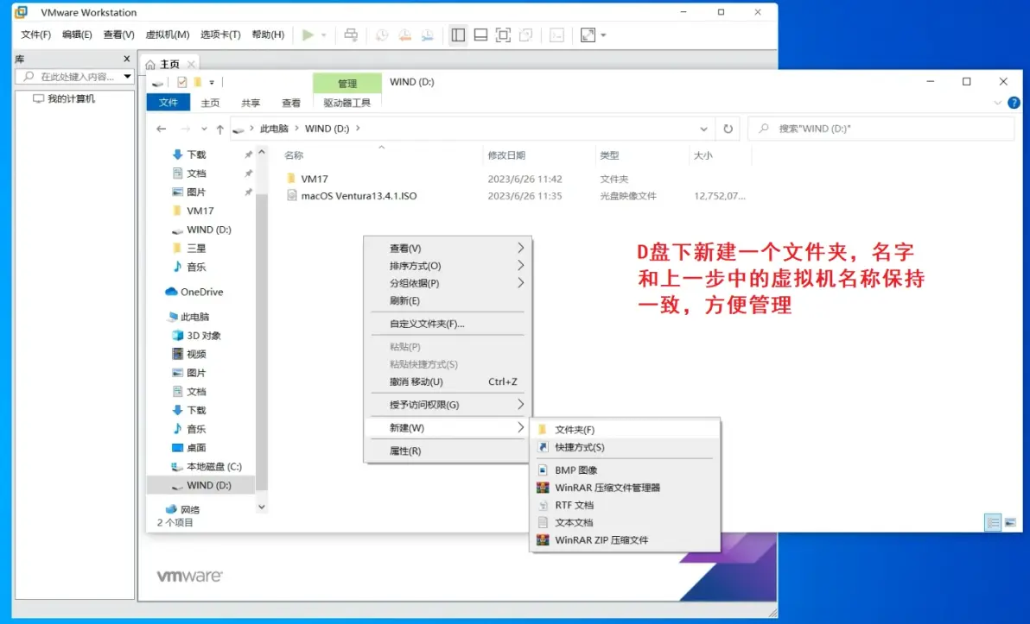Refresh the folder with the address bar refresh icon
The height and width of the screenshot is (624, 1030).
coord(728,129)
